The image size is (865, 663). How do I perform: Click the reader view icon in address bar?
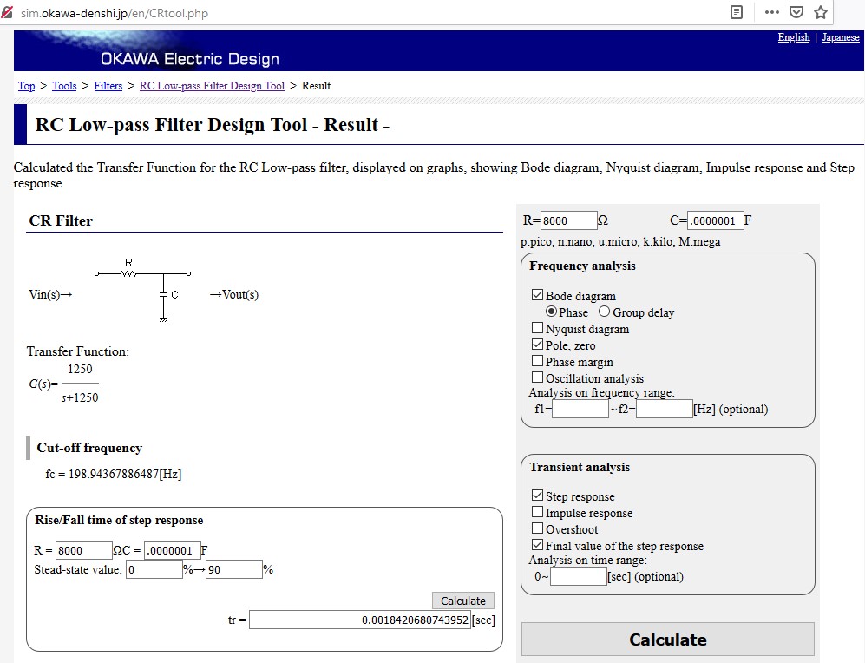[737, 12]
